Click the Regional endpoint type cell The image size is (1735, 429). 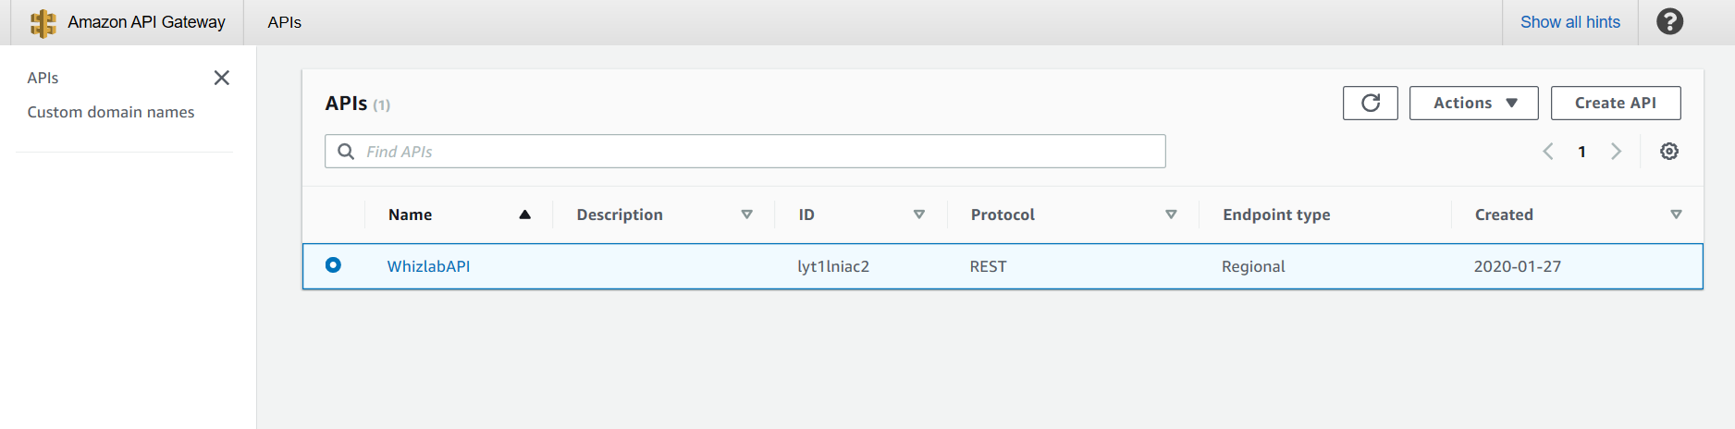(1253, 266)
